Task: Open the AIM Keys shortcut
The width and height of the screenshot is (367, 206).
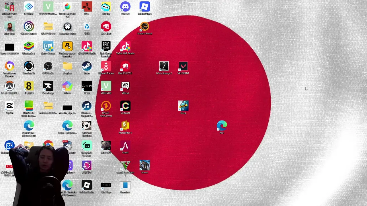Action: (x=106, y=185)
